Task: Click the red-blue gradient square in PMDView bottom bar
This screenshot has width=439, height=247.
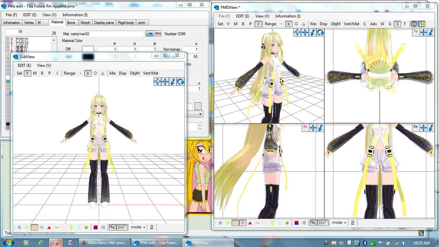Action: [x=297, y=223]
